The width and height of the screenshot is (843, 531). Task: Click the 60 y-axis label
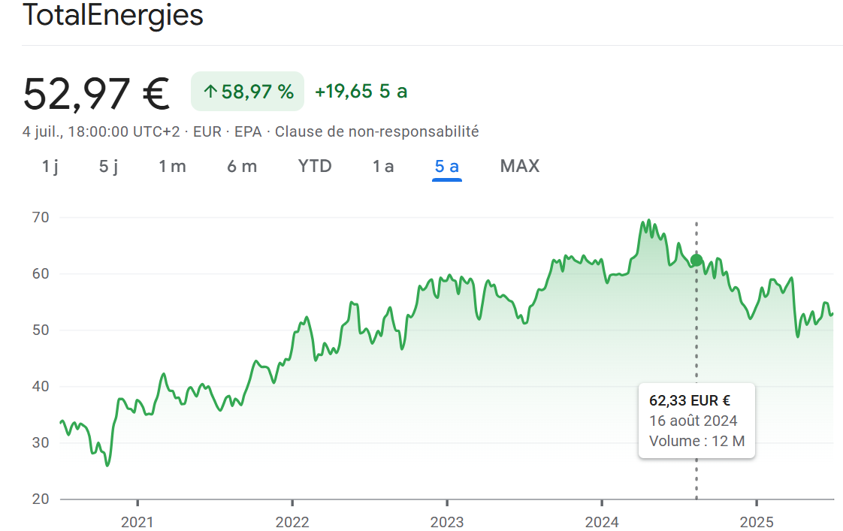pos(41,274)
